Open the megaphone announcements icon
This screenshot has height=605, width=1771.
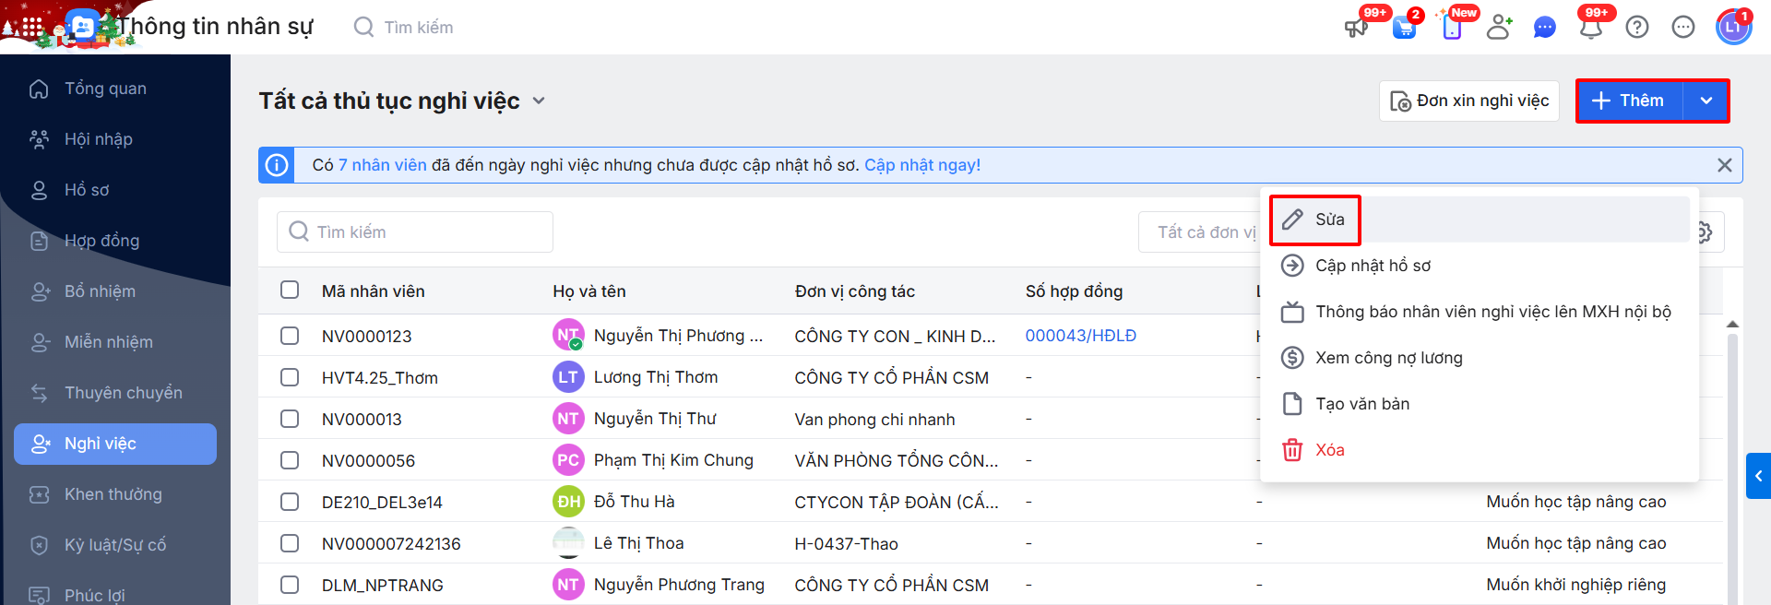(1356, 28)
